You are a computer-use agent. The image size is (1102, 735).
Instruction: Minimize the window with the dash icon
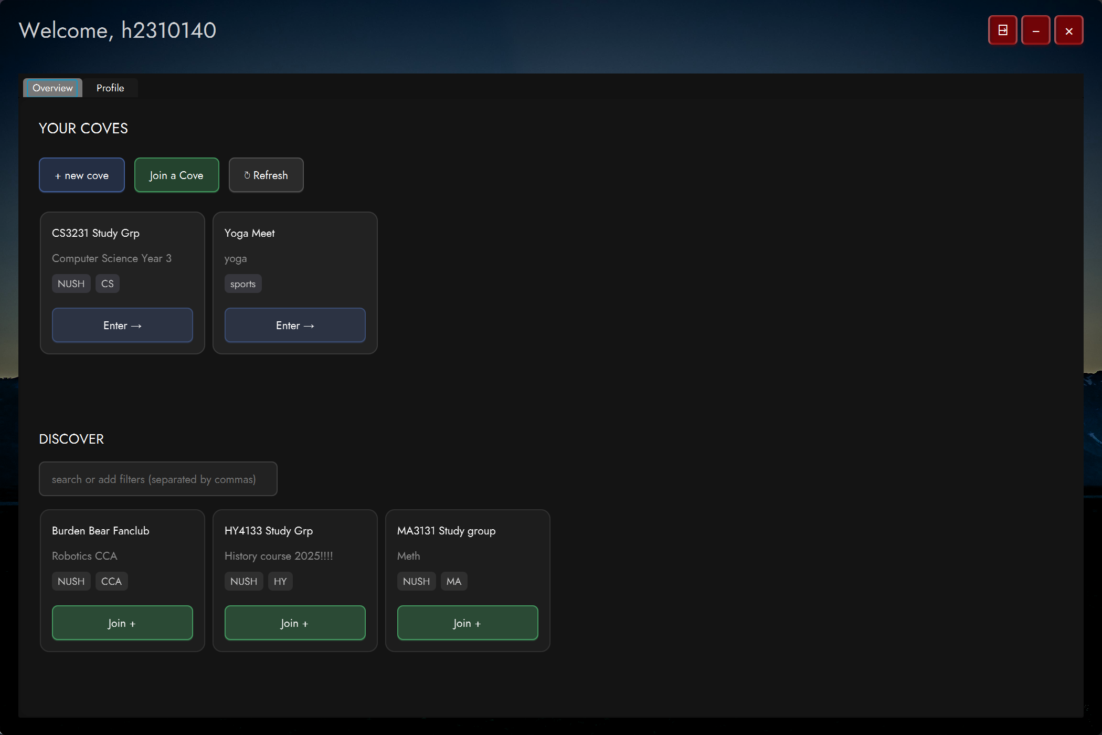[1035, 30]
